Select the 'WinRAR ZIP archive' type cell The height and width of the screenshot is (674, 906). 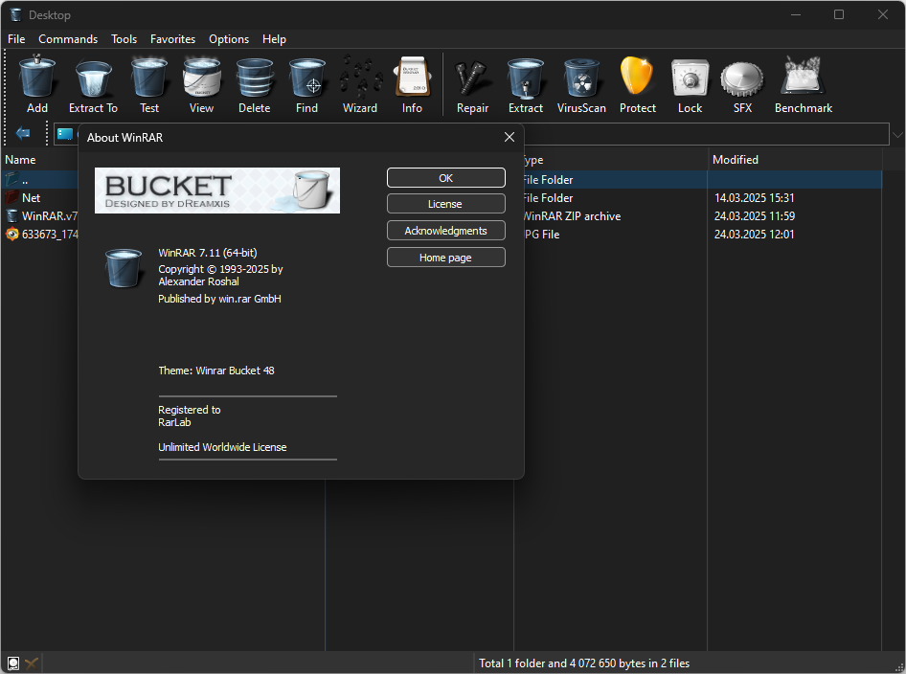[x=572, y=216]
